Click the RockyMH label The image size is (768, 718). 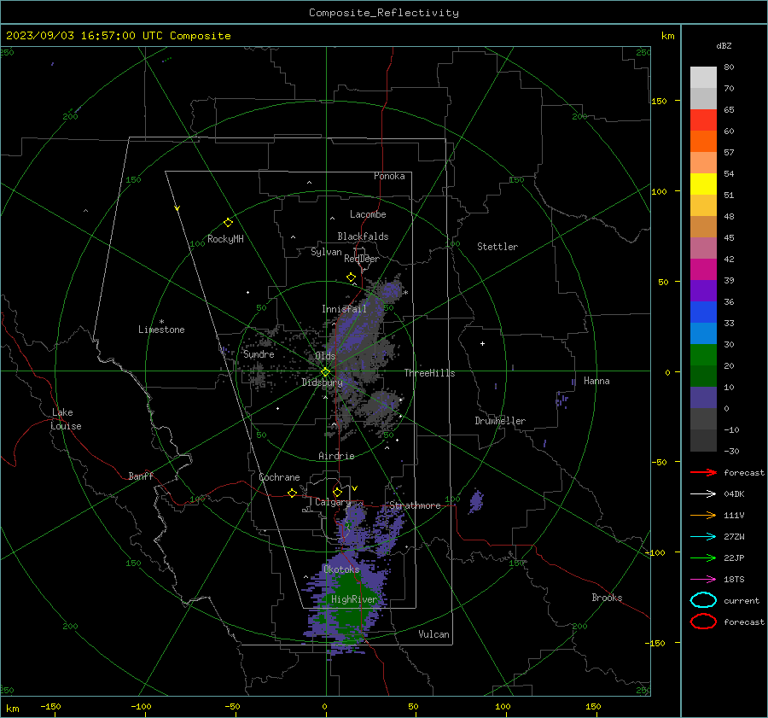pos(225,239)
